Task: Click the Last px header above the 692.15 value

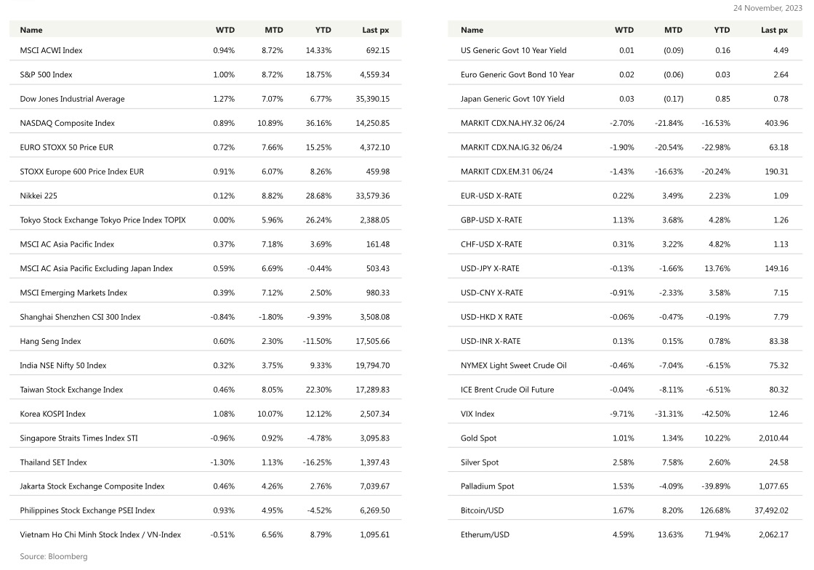Action: (x=376, y=30)
